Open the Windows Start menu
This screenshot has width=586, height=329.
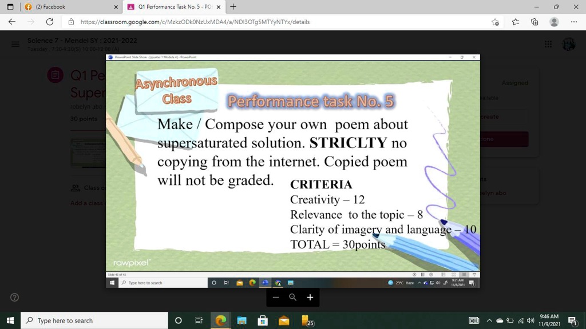pos(10,320)
